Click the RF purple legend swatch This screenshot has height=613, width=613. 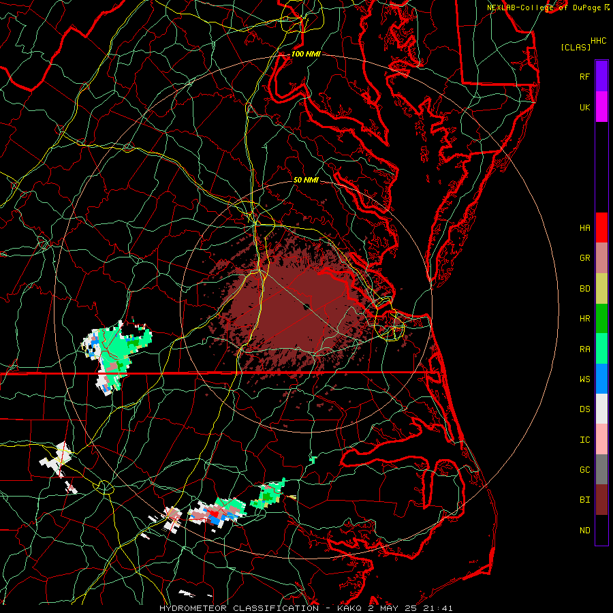click(x=601, y=76)
